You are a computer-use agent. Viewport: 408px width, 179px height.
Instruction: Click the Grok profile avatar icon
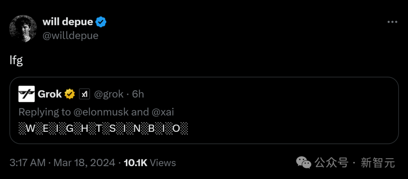click(26, 94)
